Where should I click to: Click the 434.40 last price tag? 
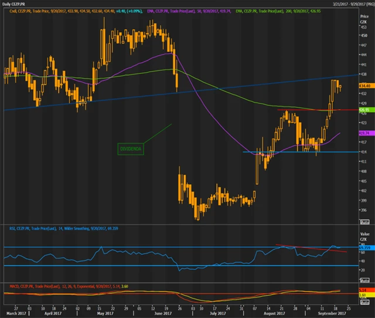click(x=364, y=85)
